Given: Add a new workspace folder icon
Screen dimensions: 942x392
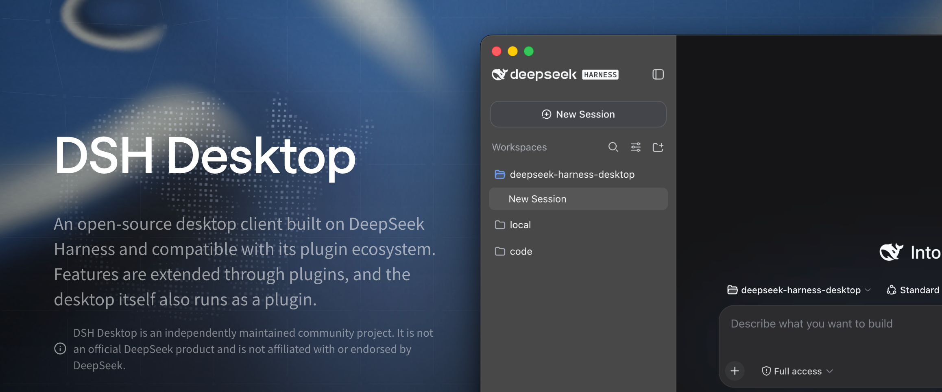Looking at the screenshot, I should click(x=658, y=147).
